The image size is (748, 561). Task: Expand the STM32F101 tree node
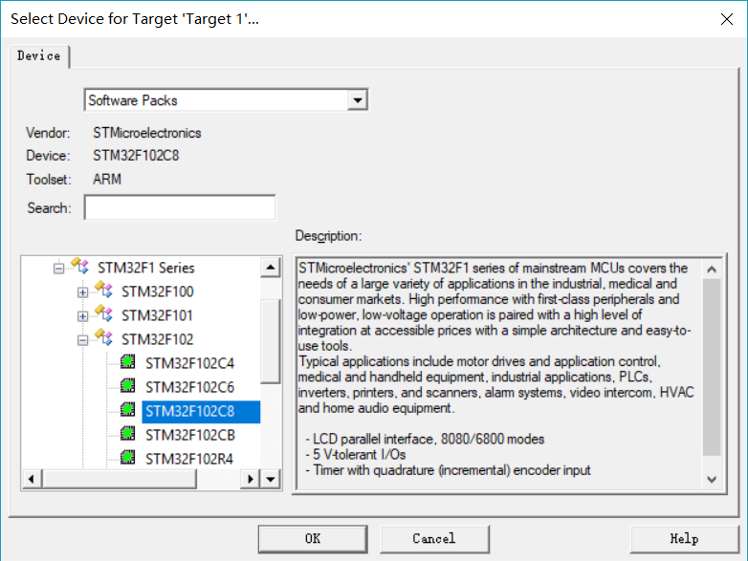coord(82,316)
